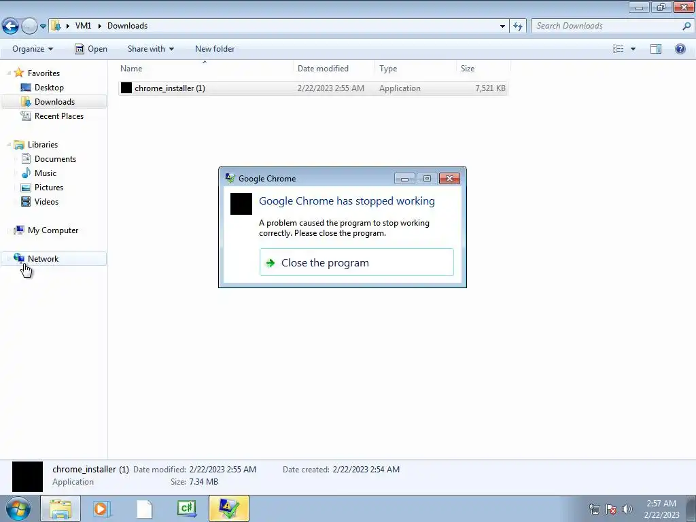
Task: Select Downloads in the address breadcrumb
Action: coord(127,26)
